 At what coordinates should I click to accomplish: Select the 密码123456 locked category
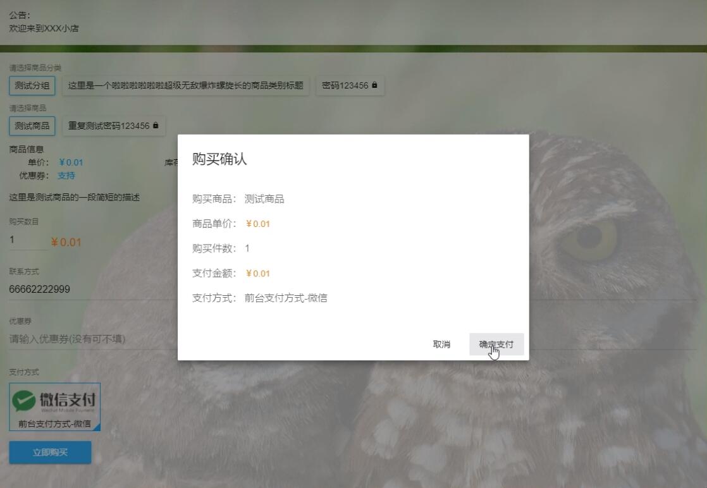click(345, 85)
